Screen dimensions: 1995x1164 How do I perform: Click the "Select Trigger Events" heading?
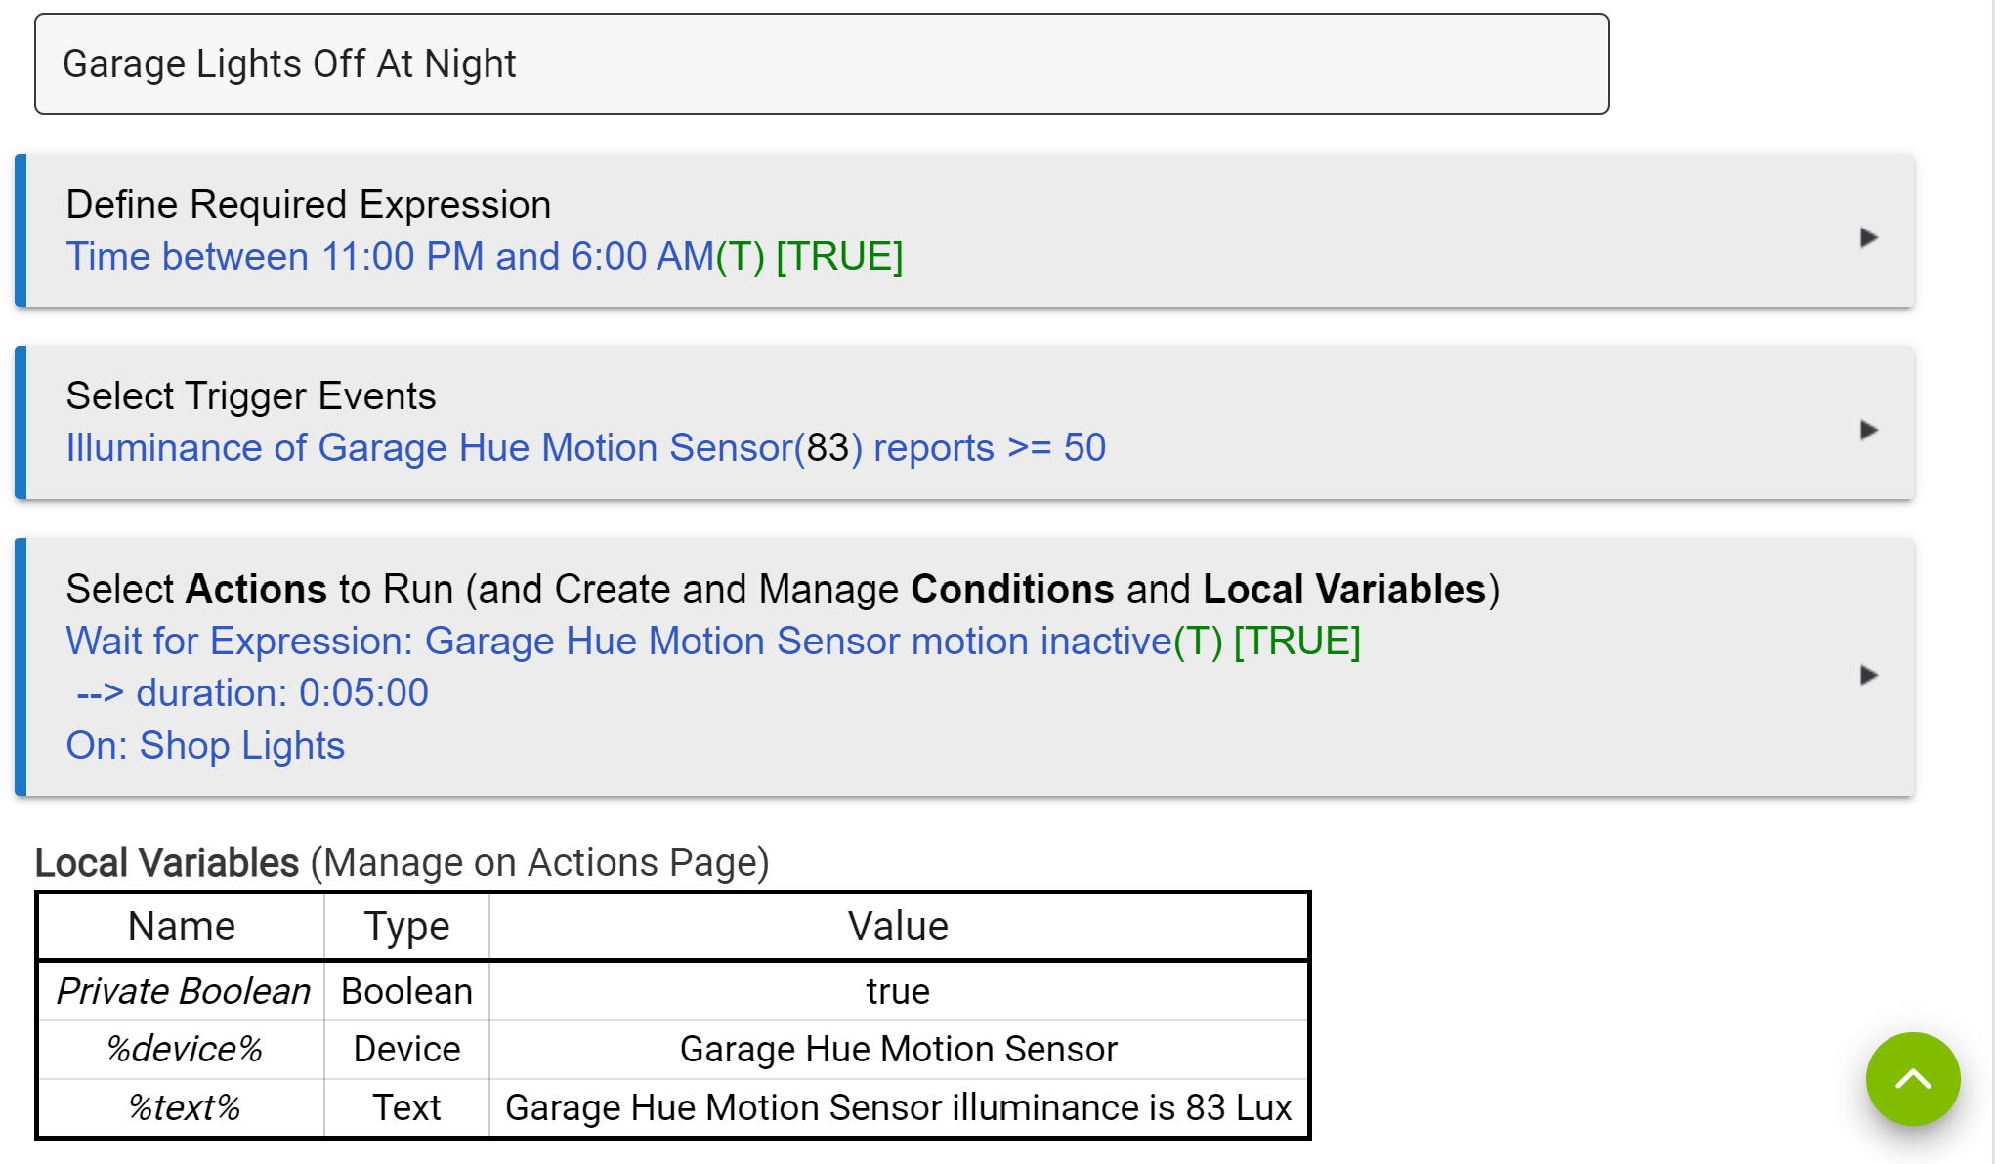click(x=250, y=396)
